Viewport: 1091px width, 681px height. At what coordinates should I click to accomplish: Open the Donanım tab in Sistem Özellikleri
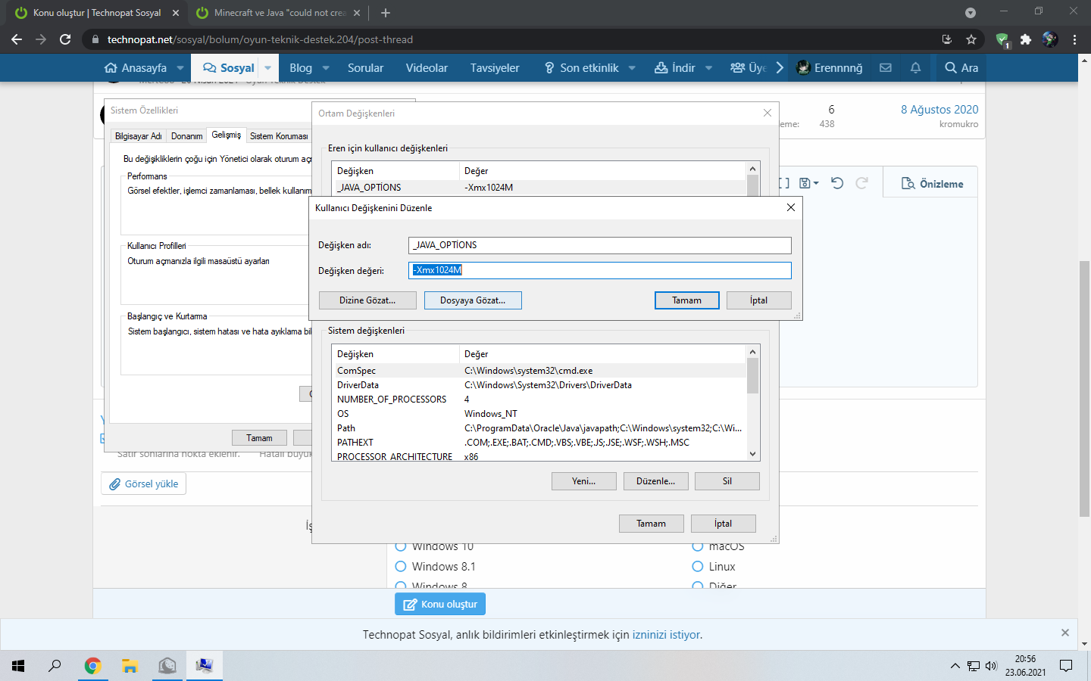point(186,136)
